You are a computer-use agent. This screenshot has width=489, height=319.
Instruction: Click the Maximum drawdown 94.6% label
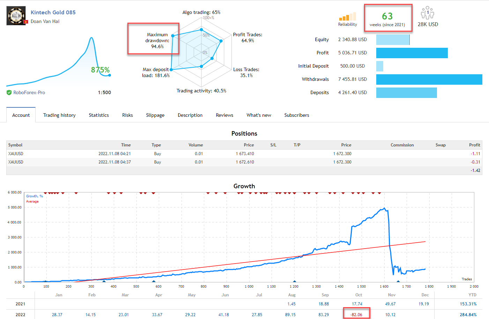157,40
